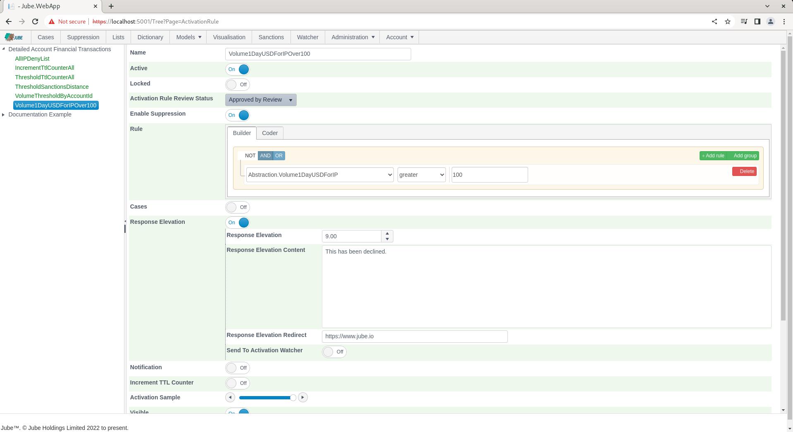
Task: Switch on the Cases toggle
Action: point(238,207)
